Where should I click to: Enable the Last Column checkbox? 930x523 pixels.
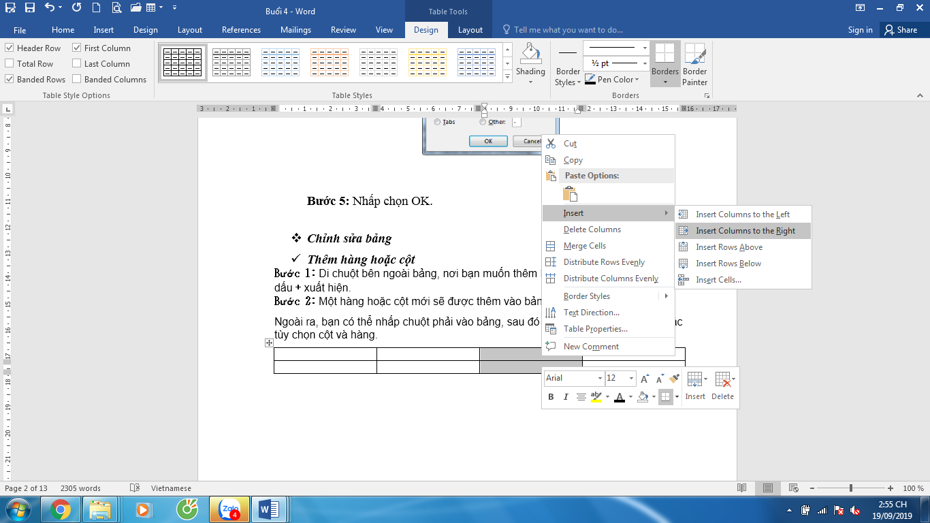coord(77,64)
